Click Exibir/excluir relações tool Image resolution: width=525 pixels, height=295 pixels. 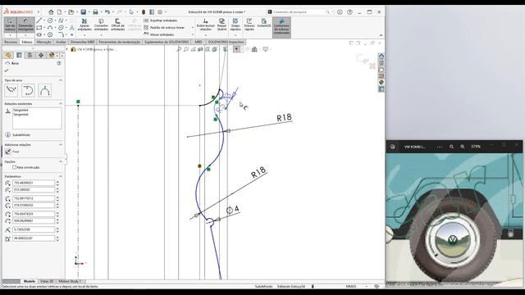pyautogui.click(x=206, y=25)
